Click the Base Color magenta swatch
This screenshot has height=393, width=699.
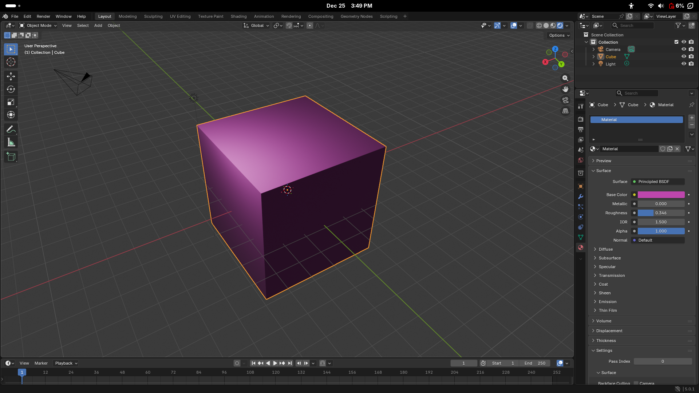(661, 195)
